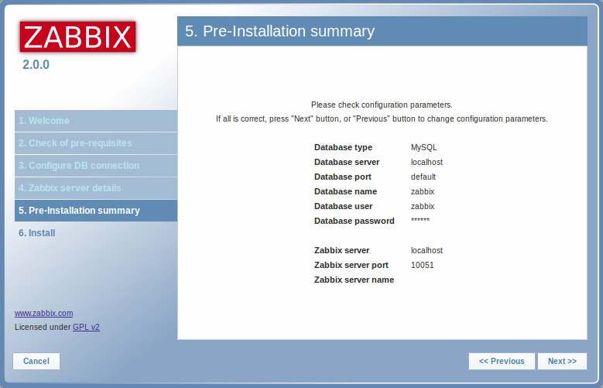Click the Database password label
603x388 pixels.
coord(355,221)
